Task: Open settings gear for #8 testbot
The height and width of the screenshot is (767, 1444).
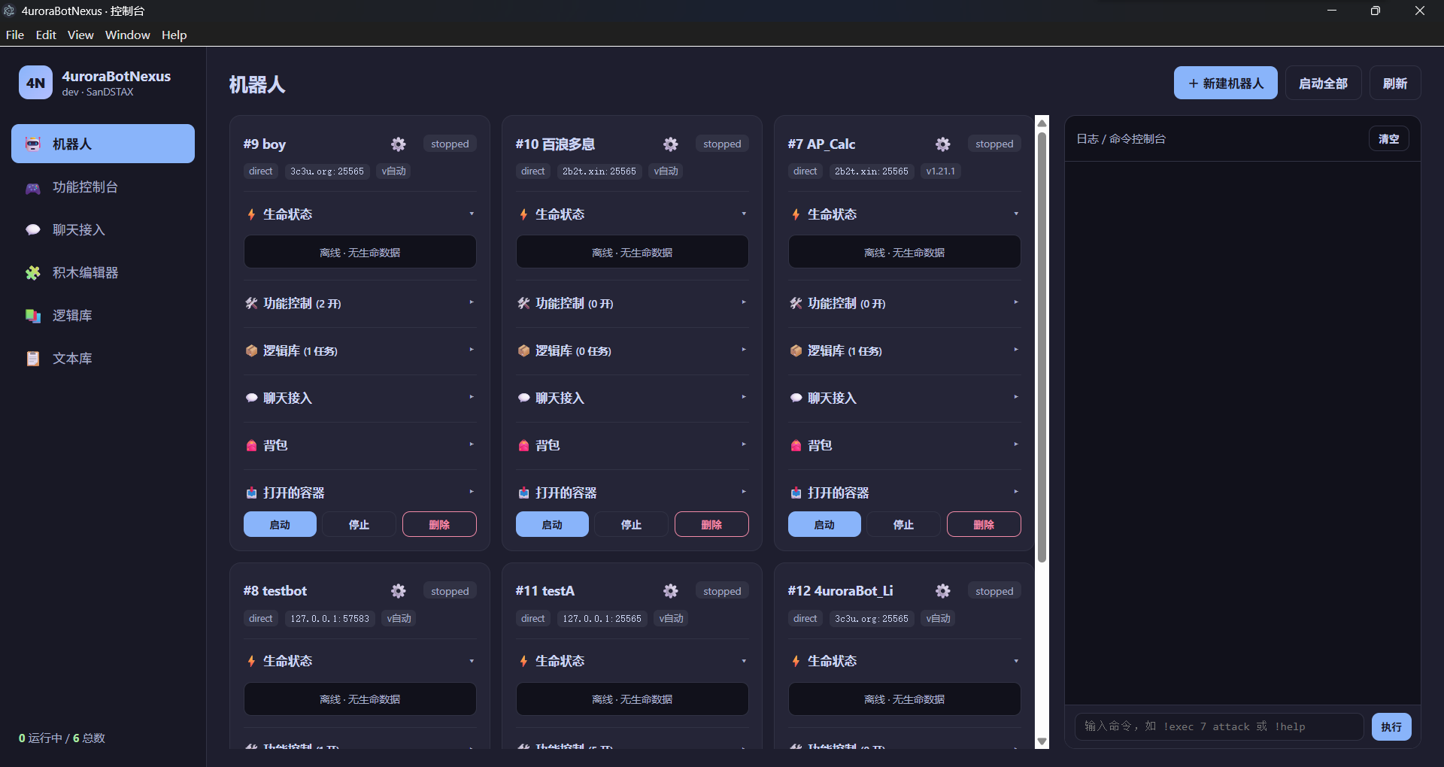Action: (399, 591)
